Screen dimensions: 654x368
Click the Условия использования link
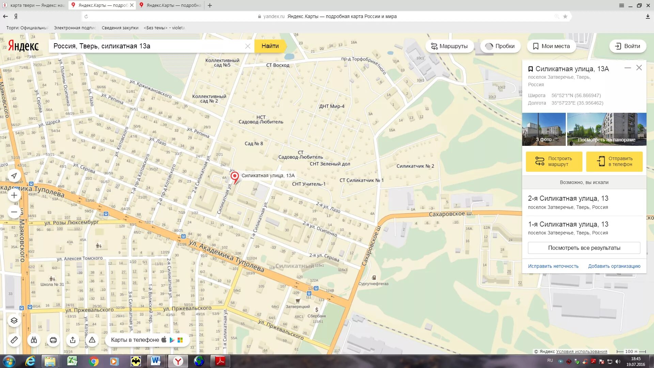[x=581, y=351]
